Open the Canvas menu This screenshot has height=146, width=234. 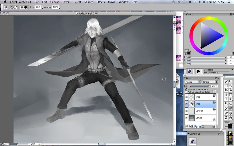54,2
